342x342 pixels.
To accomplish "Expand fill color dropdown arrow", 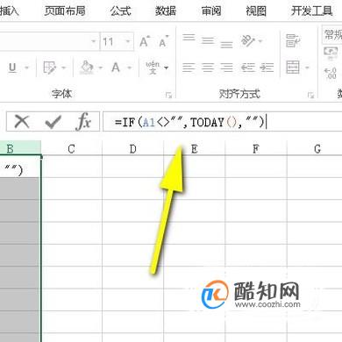I will pyautogui.click(x=100, y=68).
